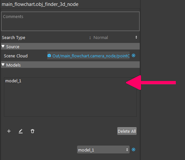Add a new model with plus icon

pyautogui.click(x=9, y=131)
